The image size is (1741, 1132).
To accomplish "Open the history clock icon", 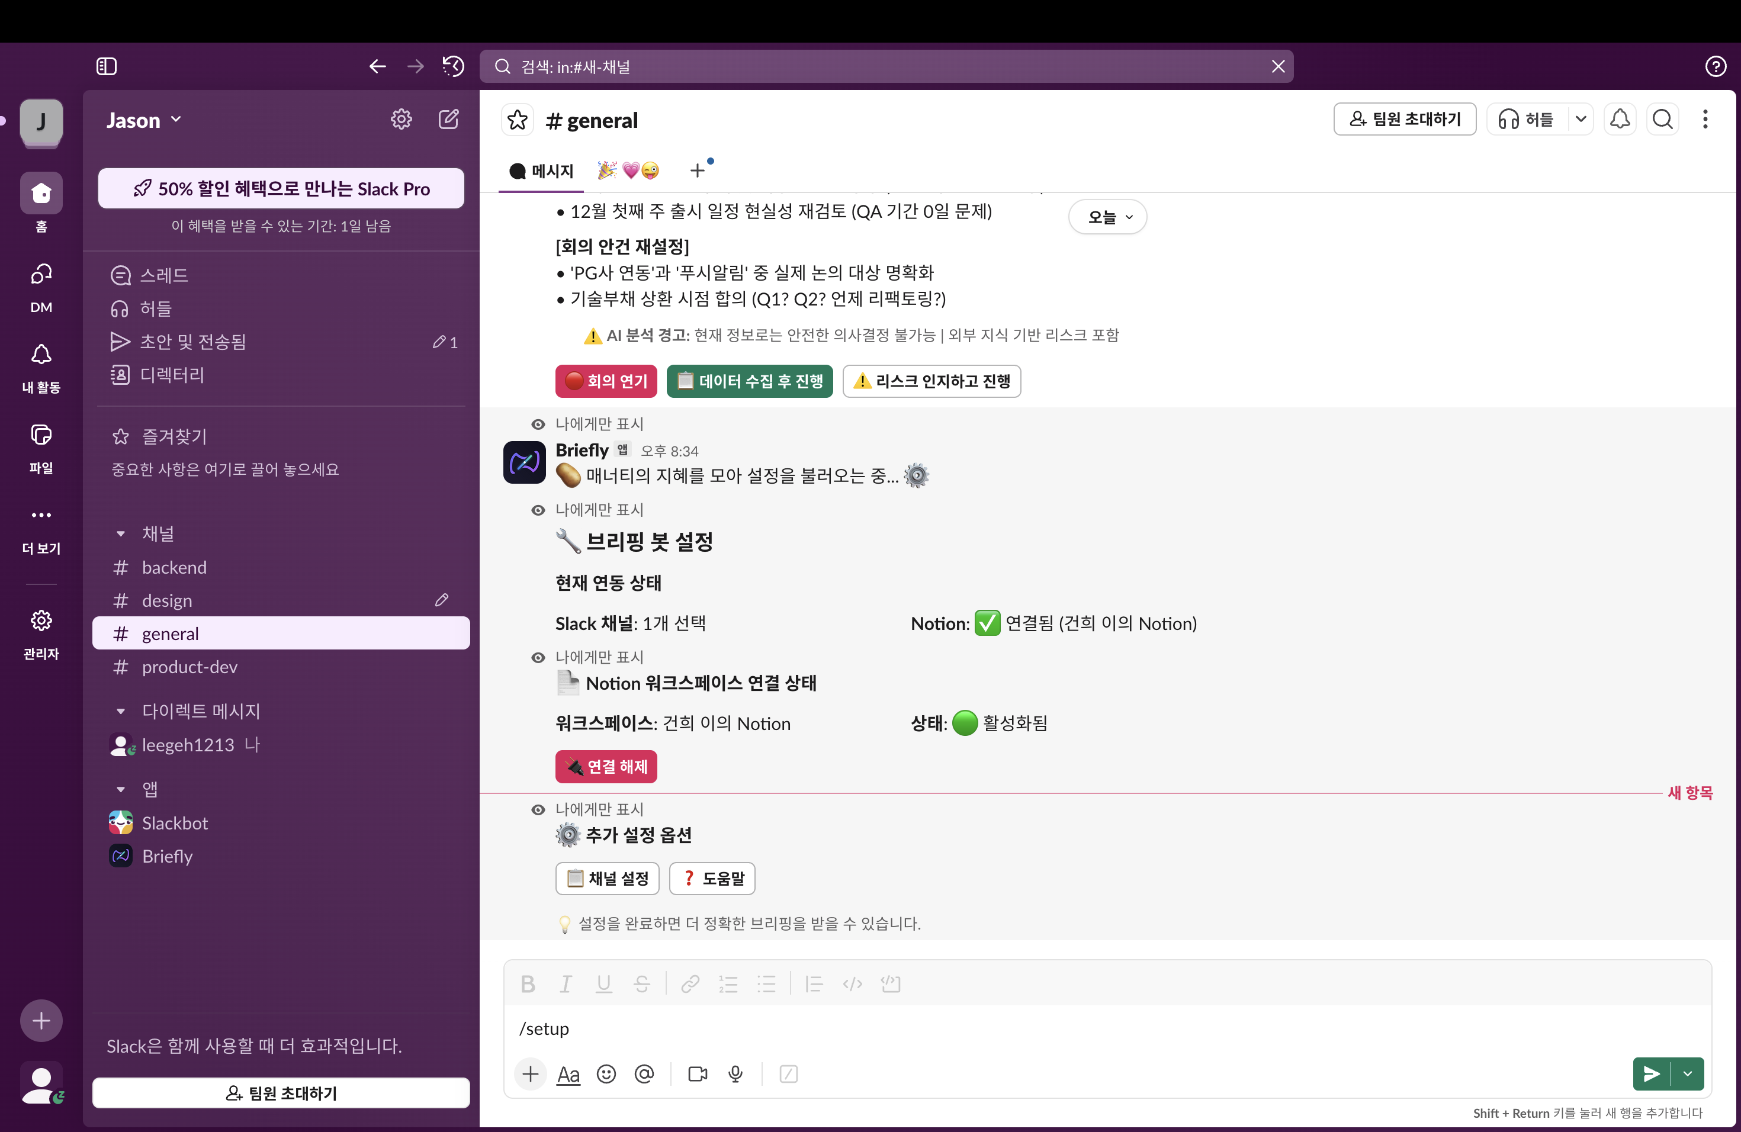I will click(x=454, y=66).
